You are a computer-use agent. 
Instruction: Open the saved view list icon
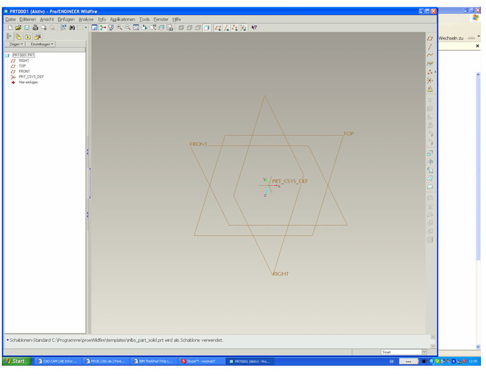pos(153,27)
